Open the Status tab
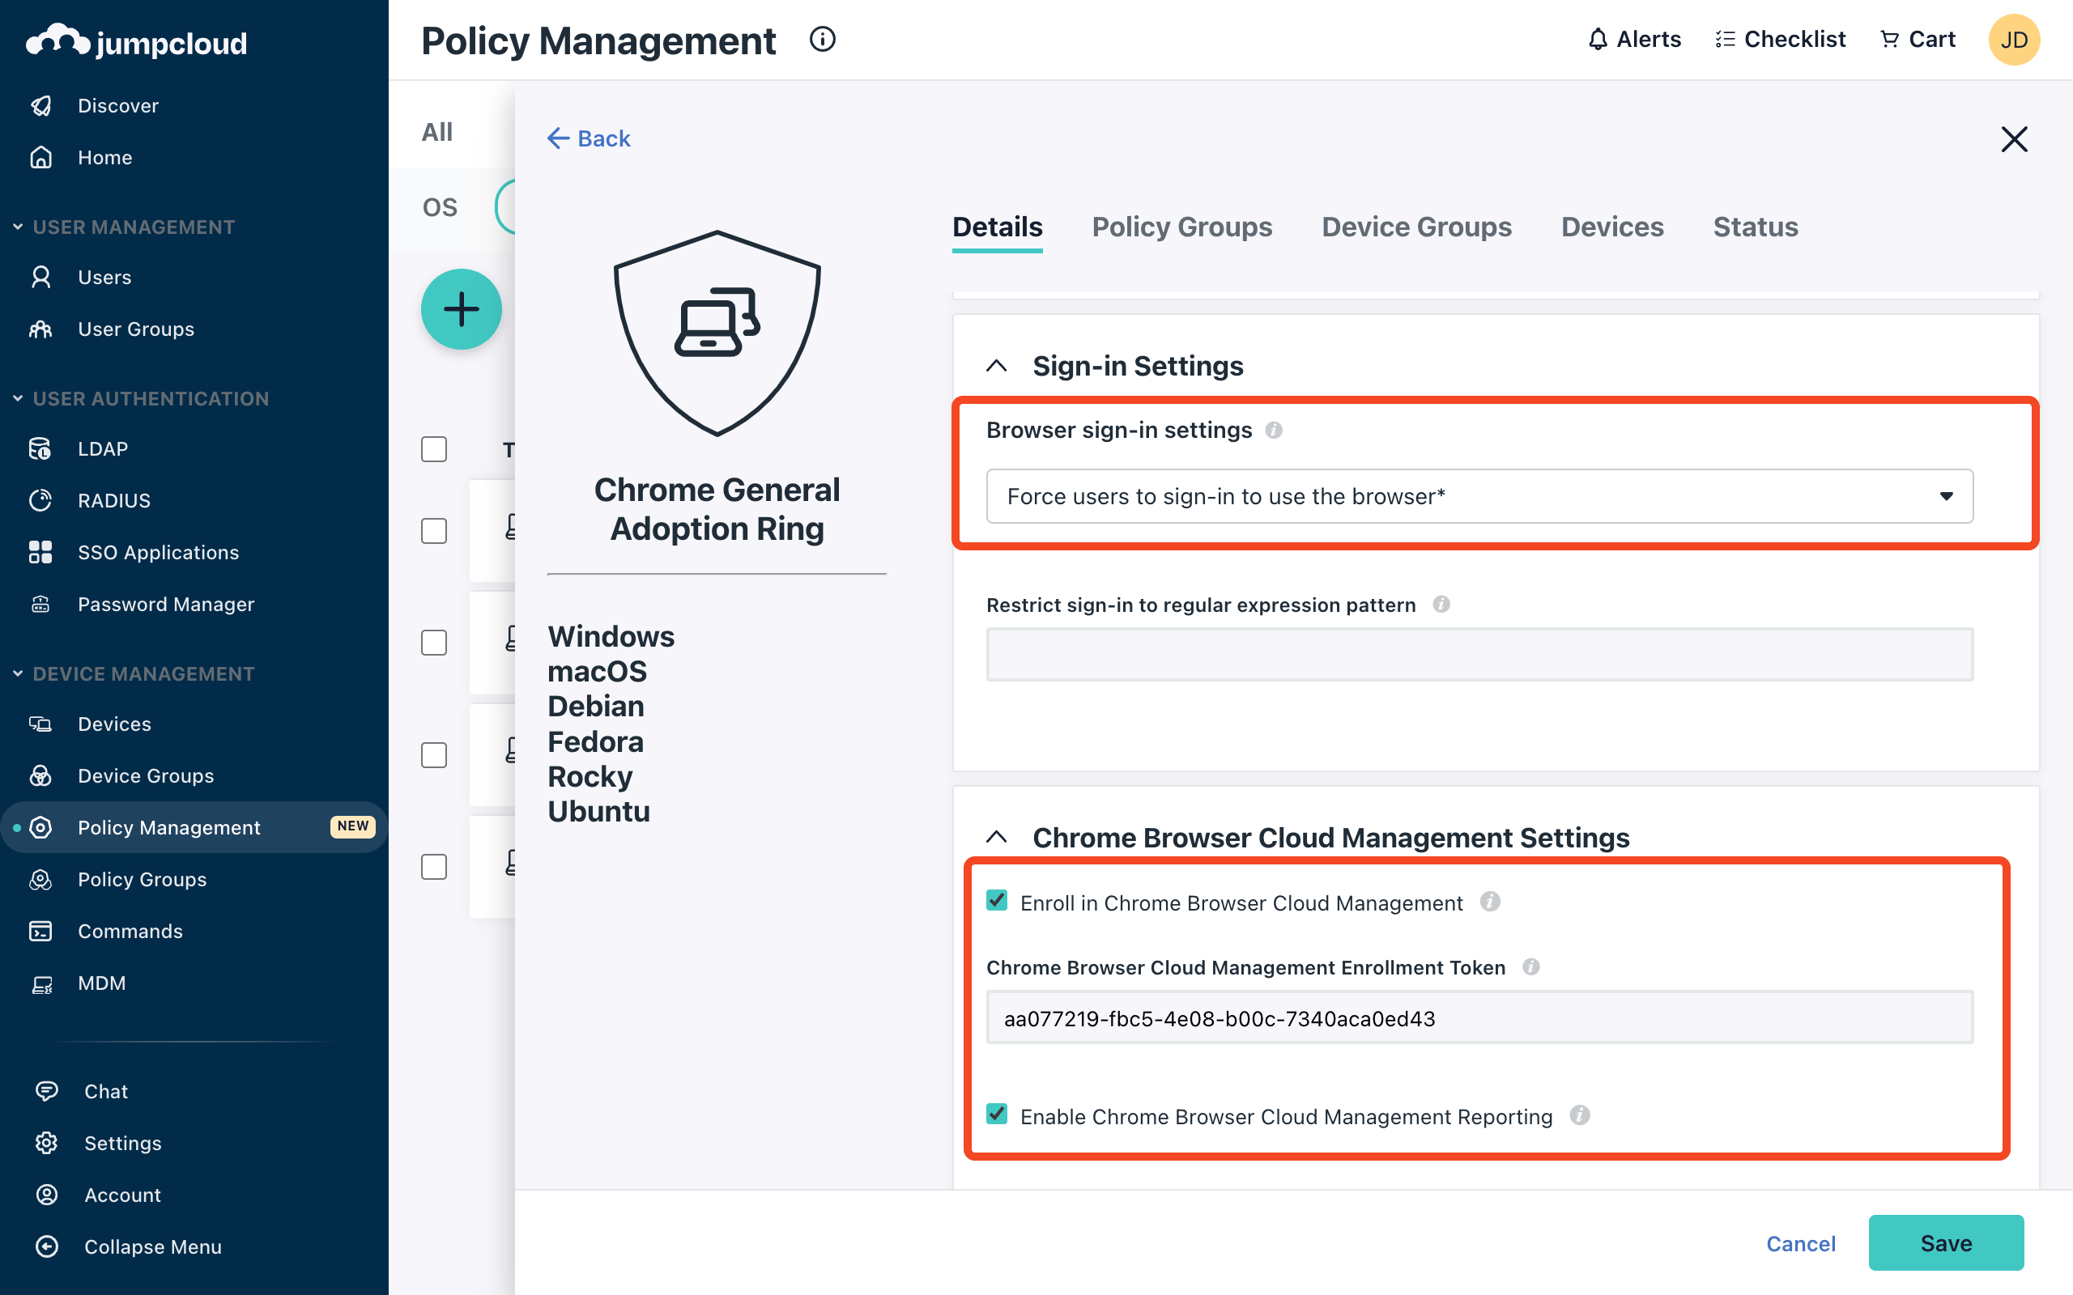The height and width of the screenshot is (1295, 2073). point(1756,227)
